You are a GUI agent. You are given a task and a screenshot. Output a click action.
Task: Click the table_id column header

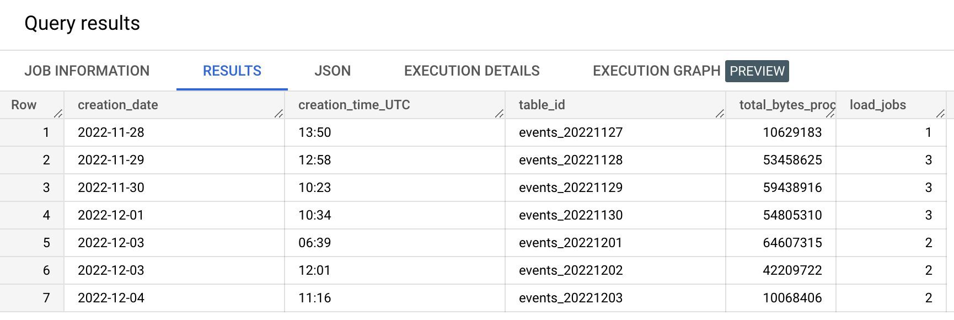pyautogui.click(x=542, y=105)
